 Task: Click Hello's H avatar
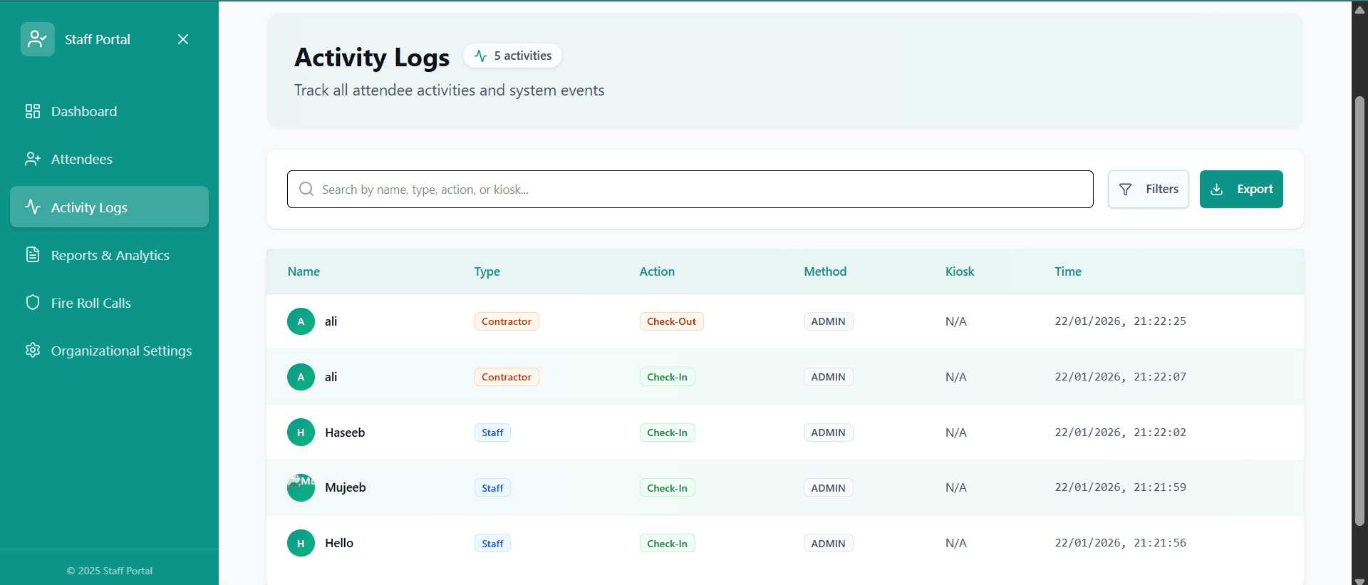pos(301,543)
